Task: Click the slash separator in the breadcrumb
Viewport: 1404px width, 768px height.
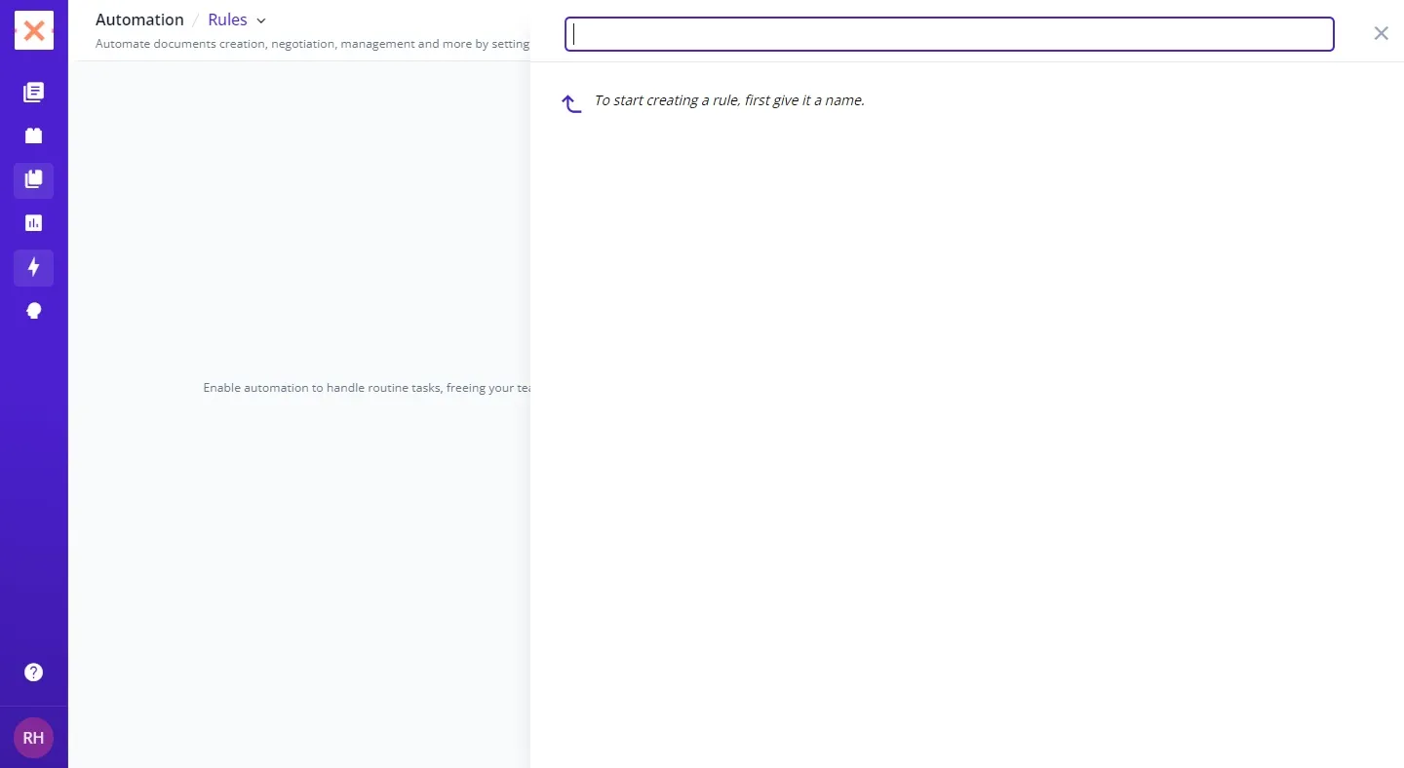Action: point(196,20)
